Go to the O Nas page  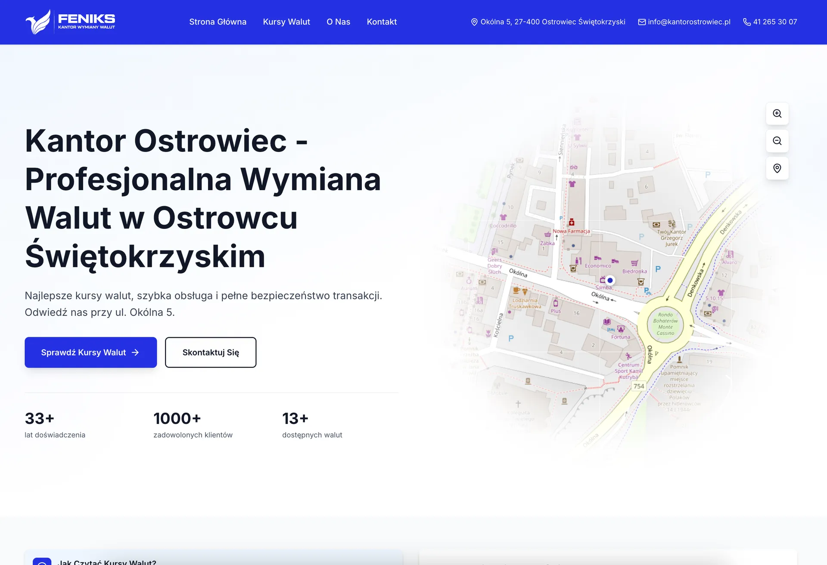click(x=338, y=22)
